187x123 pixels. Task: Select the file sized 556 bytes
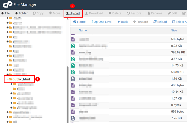point(128,112)
